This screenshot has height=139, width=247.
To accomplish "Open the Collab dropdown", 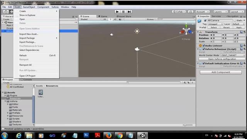I will point(179,12).
